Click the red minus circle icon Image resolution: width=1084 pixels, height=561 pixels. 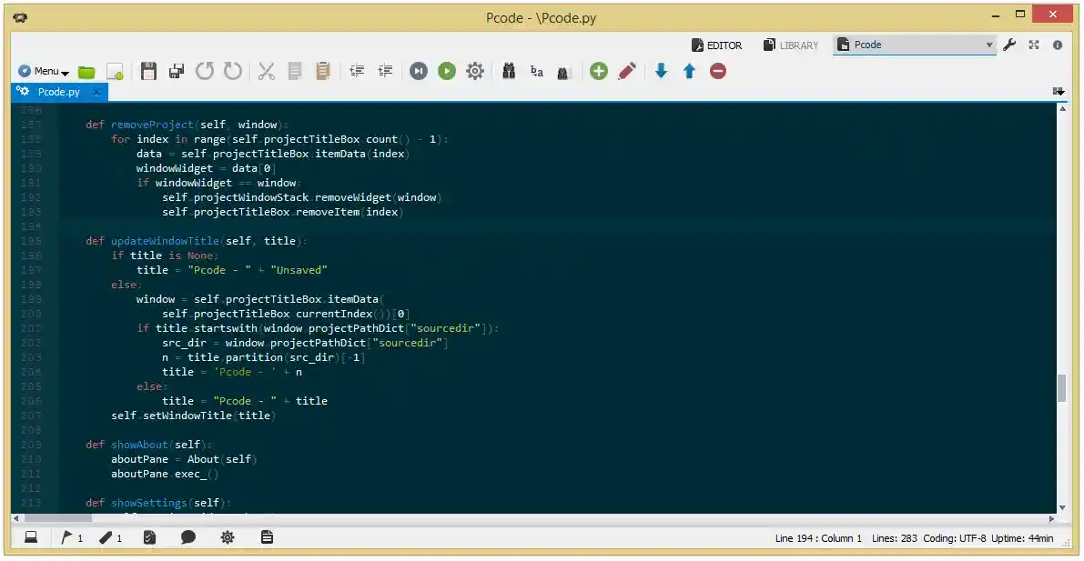coord(718,71)
